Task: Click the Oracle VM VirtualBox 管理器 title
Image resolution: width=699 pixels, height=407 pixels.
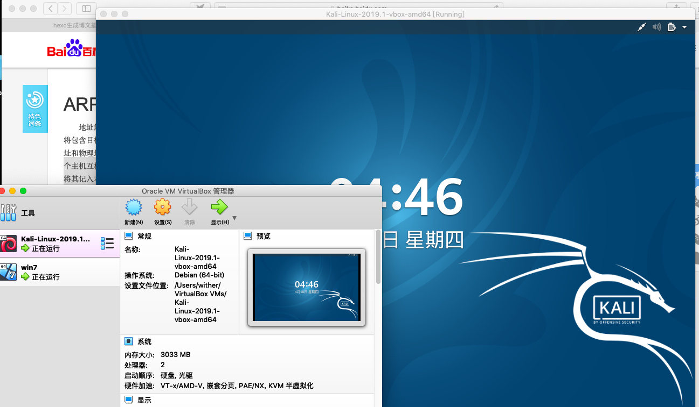Action: (x=188, y=191)
